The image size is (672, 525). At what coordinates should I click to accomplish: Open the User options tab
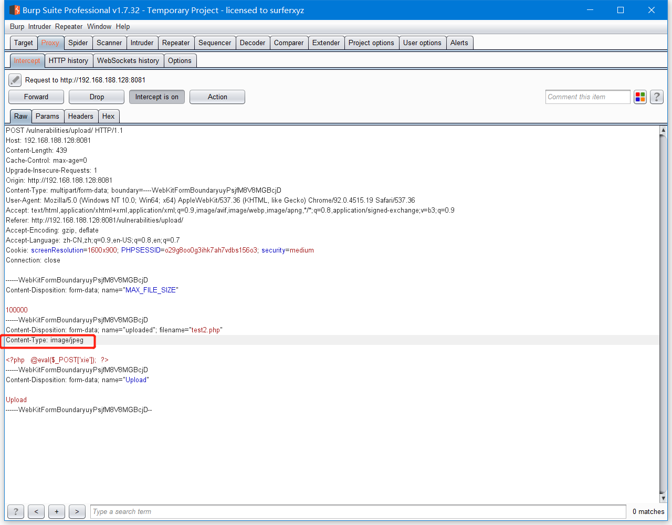coord(422,43)
